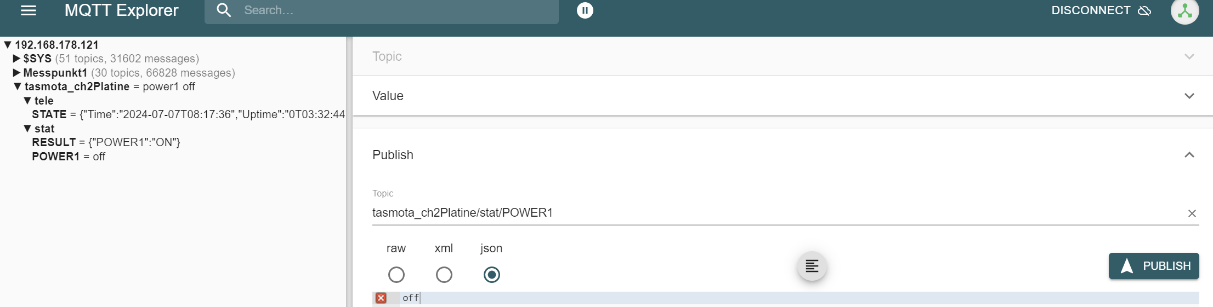Collapse the tasmota_ch2Platine topic
1213x307 pixels.
click(18, 86)
